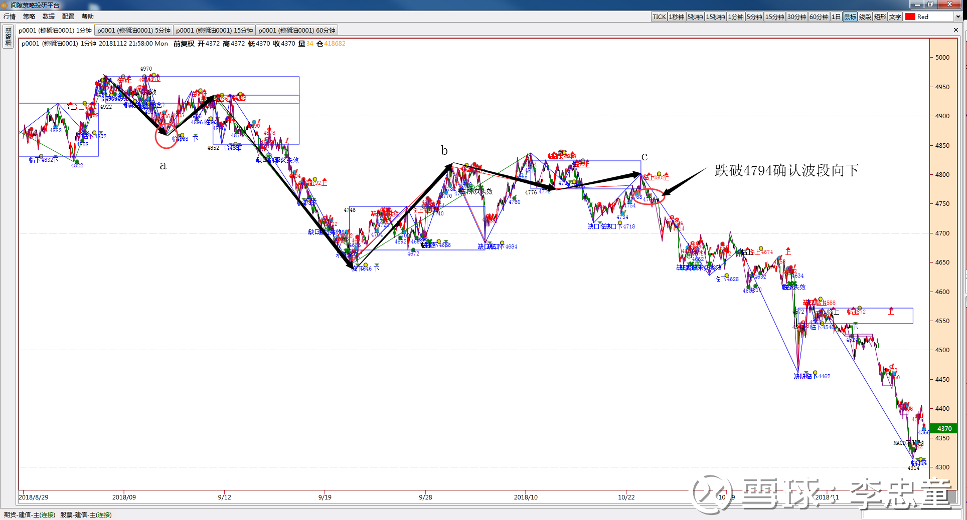The image size is (967, 520).
Task: Click the 5000 price label on axis
Action: coord(942,58)
